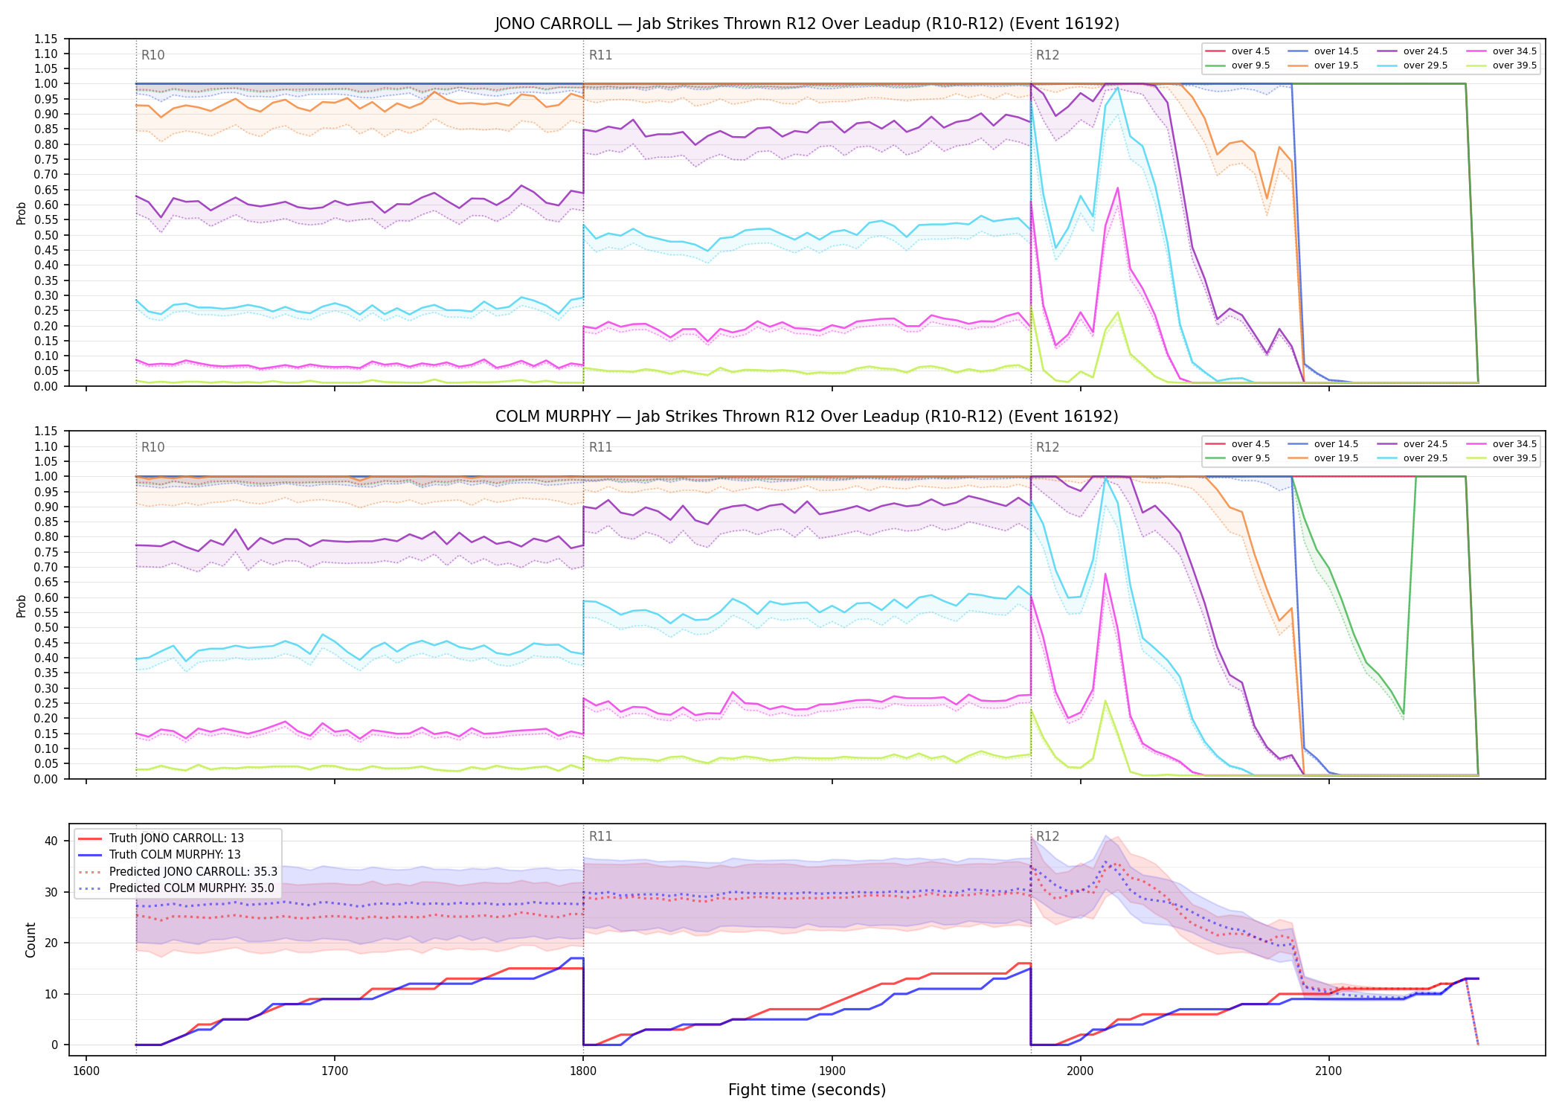The image size is (1562, 1116).
Task: Click R12 round label in Count chart
Action: click(1047, 836)
